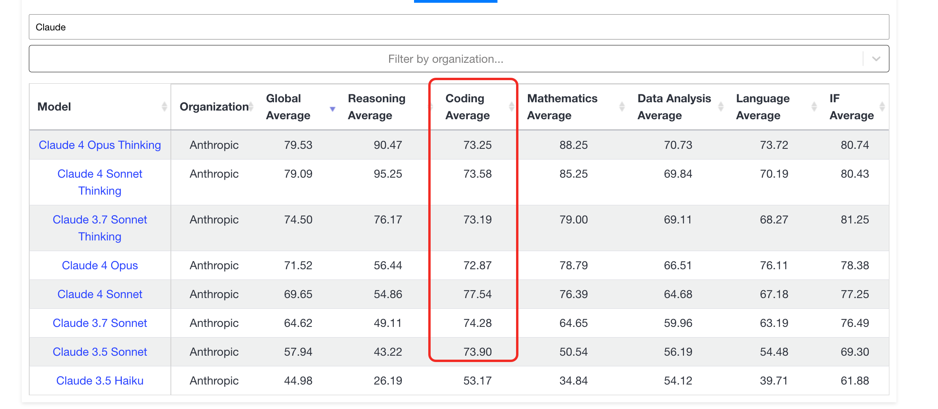
Task: Open the Claude 4 Sonnet model link
Action: point(100,294)
